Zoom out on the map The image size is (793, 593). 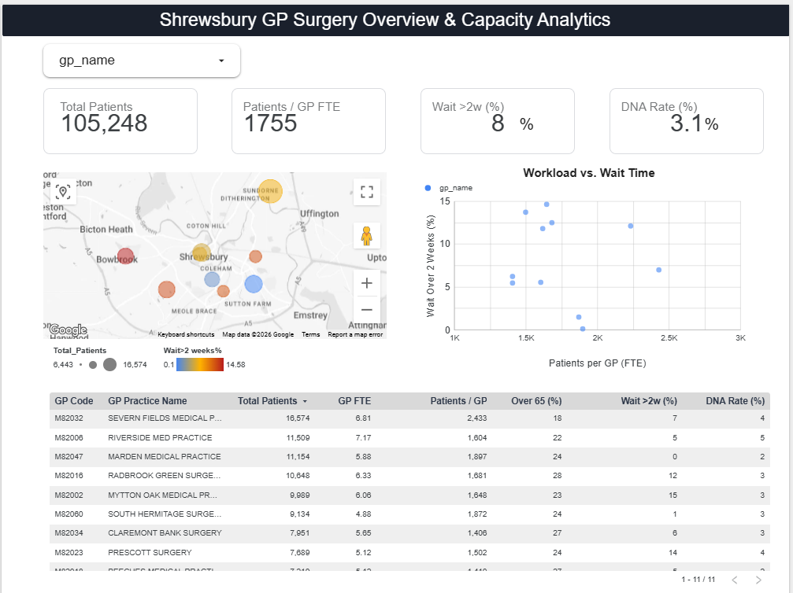point(367,310)
